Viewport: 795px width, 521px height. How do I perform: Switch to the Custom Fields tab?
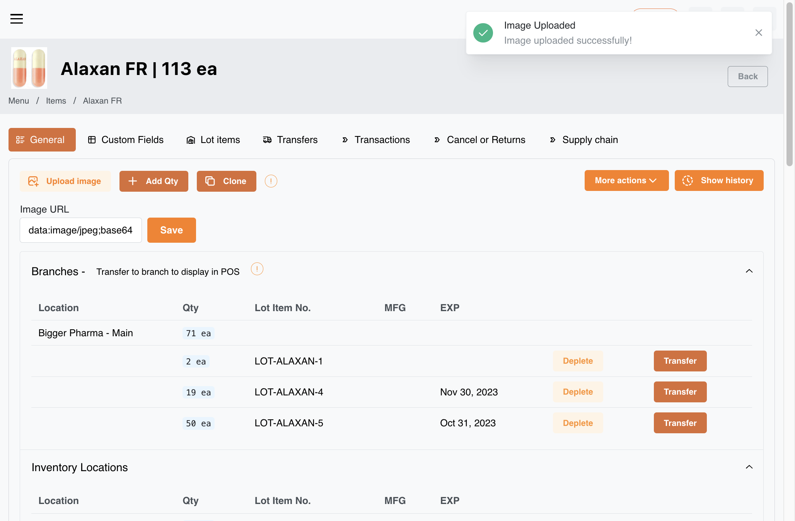coord(126,140)
